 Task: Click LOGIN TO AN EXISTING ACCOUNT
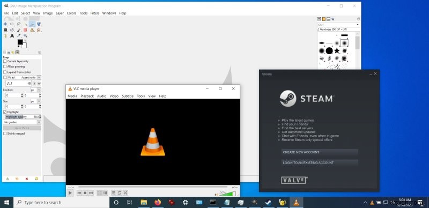click(x=320, y=162)
